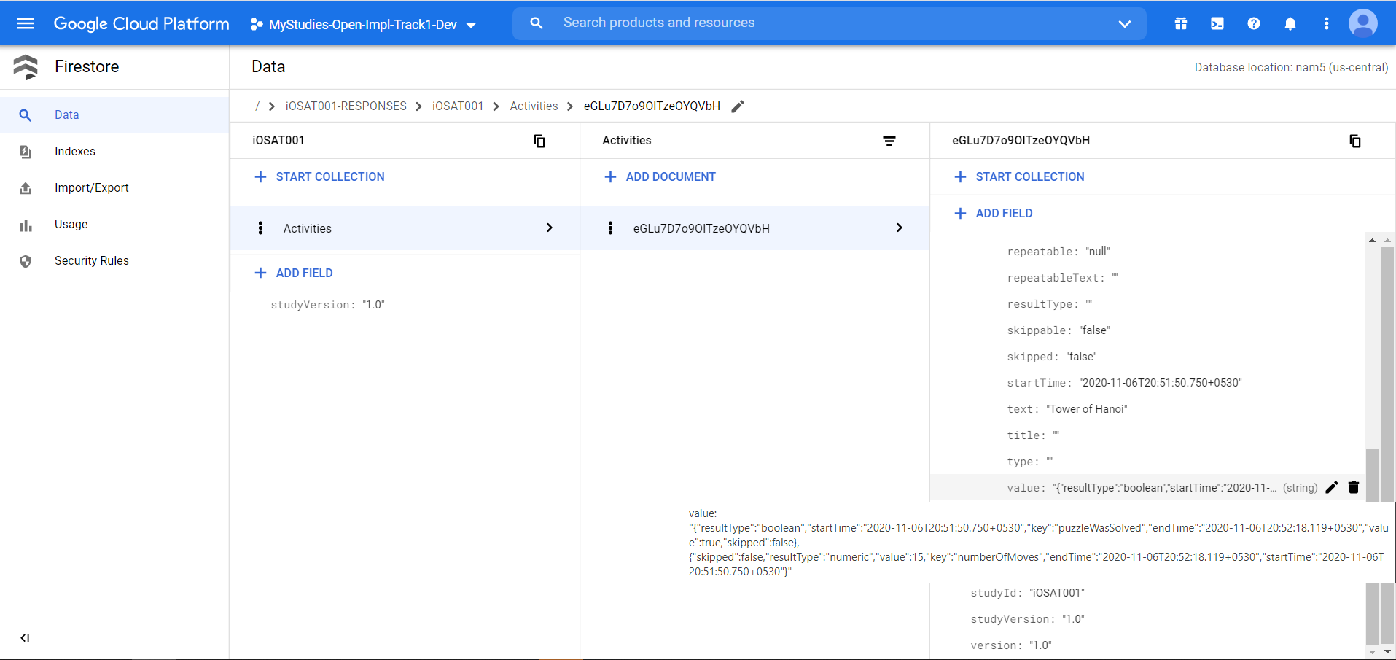Select the studyVersion field in iOSAT001 panel
1396x660 pixels.
coord(328,305)
